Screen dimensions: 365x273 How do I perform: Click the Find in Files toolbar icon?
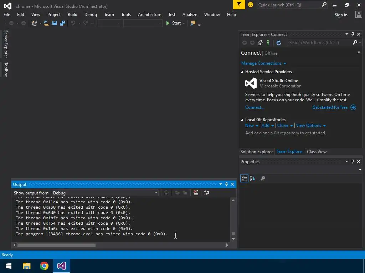click(x=193, y=23)
